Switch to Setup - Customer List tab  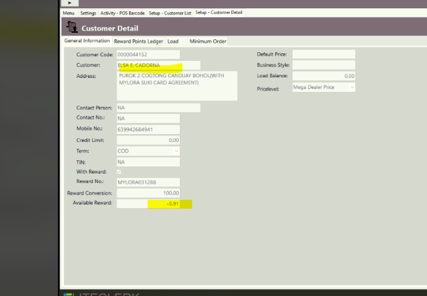point(170,13)
